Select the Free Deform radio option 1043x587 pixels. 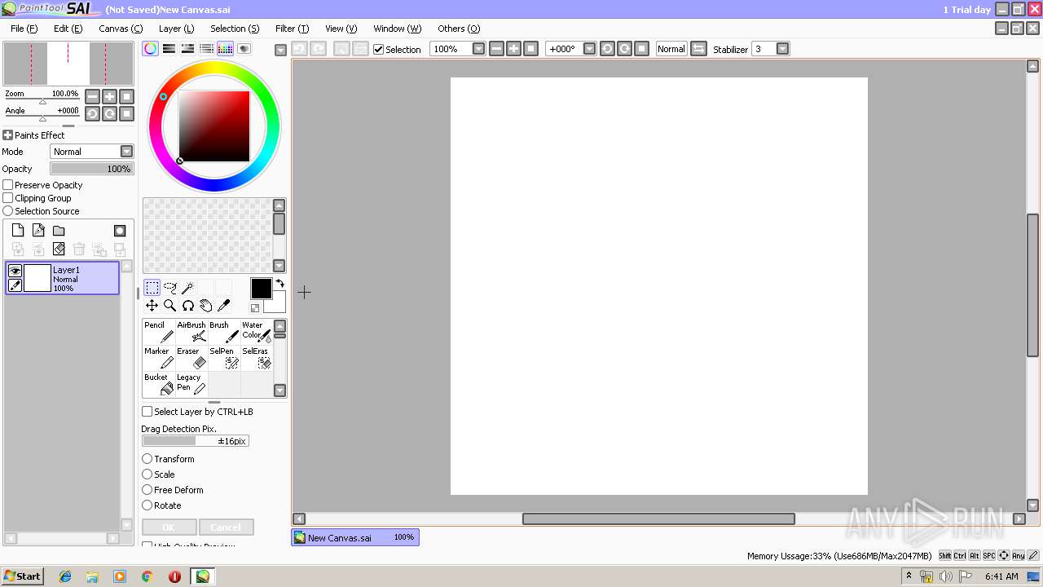coord(147,490)
